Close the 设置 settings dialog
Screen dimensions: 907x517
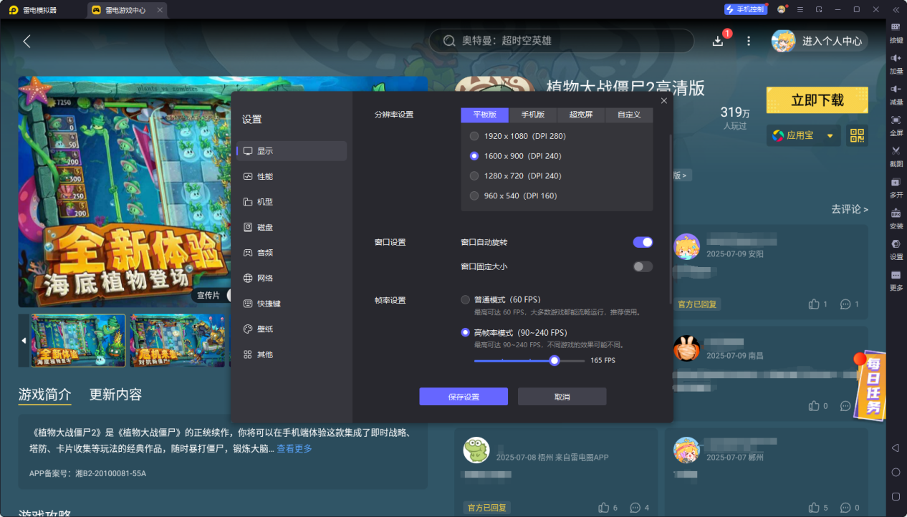pyautogui.click(x=663, y=101)
